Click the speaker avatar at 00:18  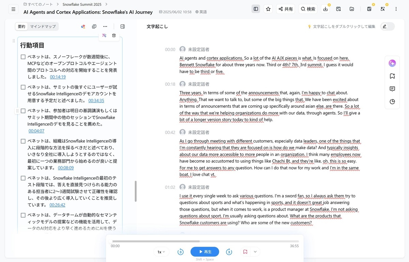[x=183, y=84]
